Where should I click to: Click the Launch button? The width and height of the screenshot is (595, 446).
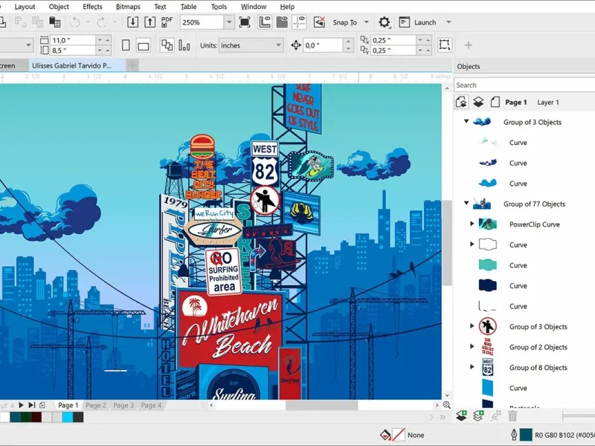tap(425, 22)
